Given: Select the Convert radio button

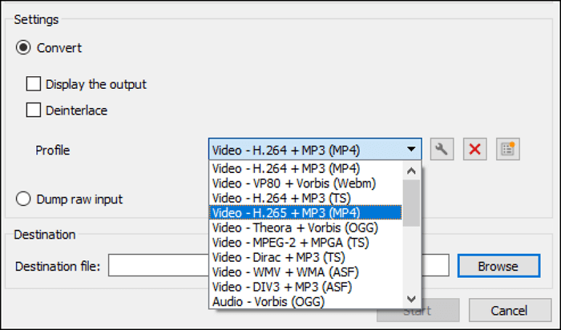Looking at the screenshot, I should [24, 48].
